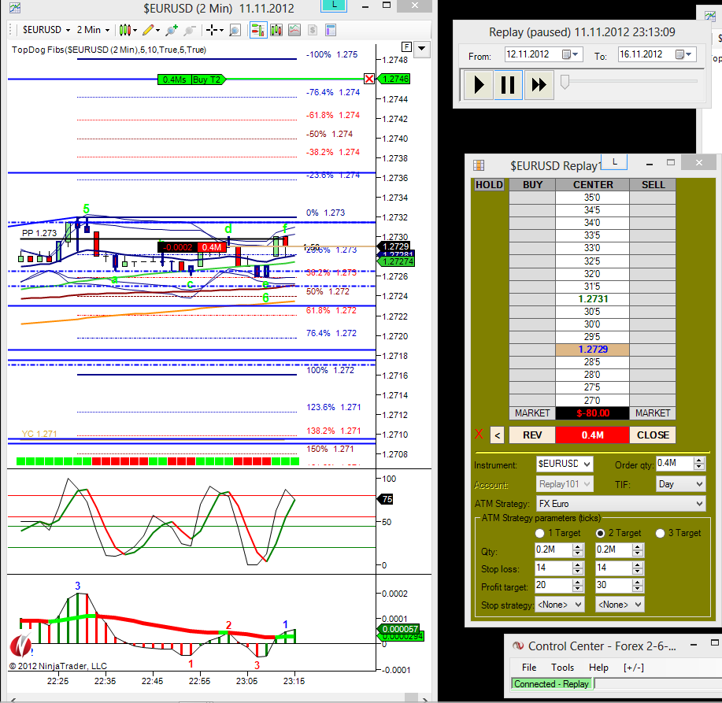Click the strategies dollar-sign icon

313,31
